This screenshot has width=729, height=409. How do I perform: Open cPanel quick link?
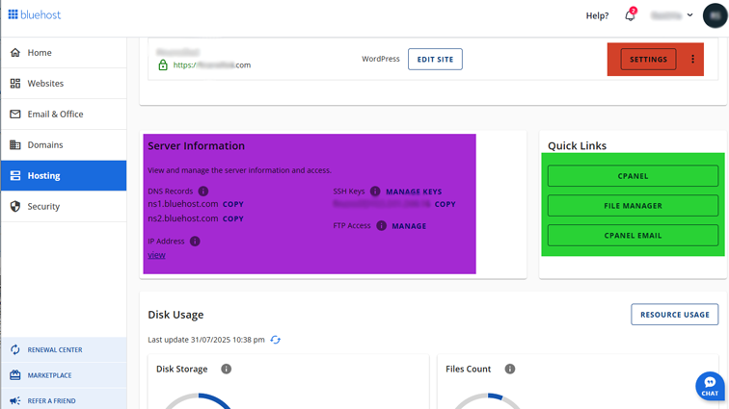tap(633, 176)
